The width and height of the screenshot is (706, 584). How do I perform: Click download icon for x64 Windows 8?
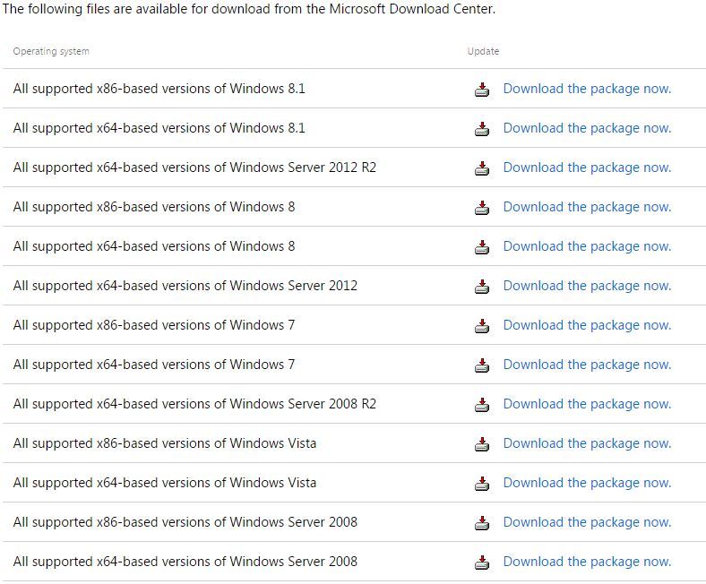click(x=482, y=247)
